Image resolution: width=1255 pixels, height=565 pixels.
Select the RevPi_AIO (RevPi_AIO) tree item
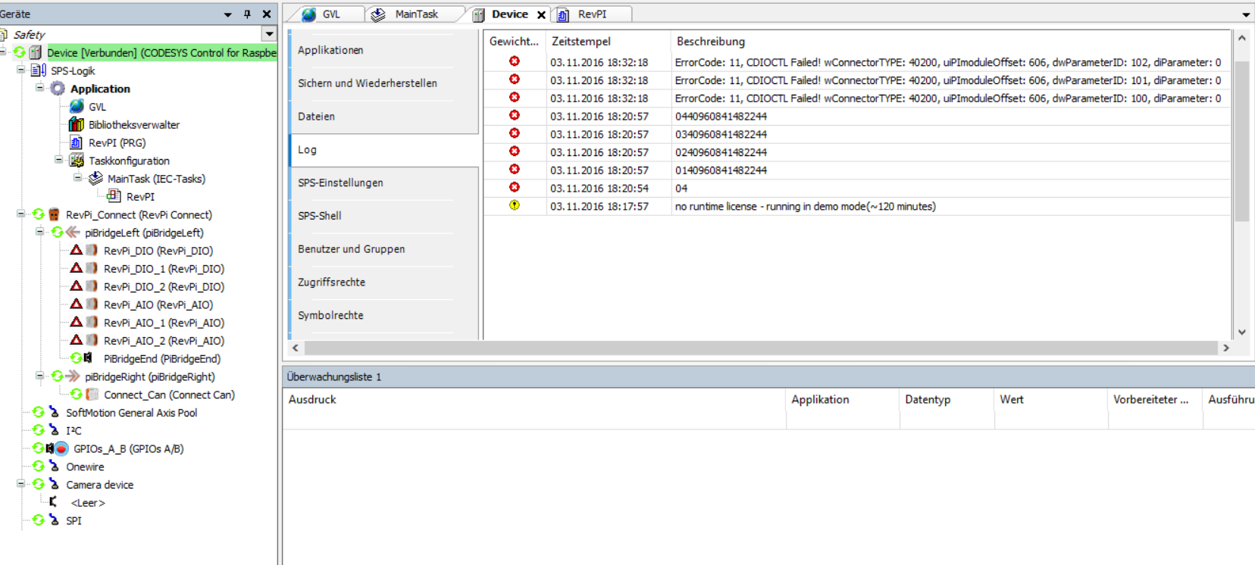tap(158, 304)
